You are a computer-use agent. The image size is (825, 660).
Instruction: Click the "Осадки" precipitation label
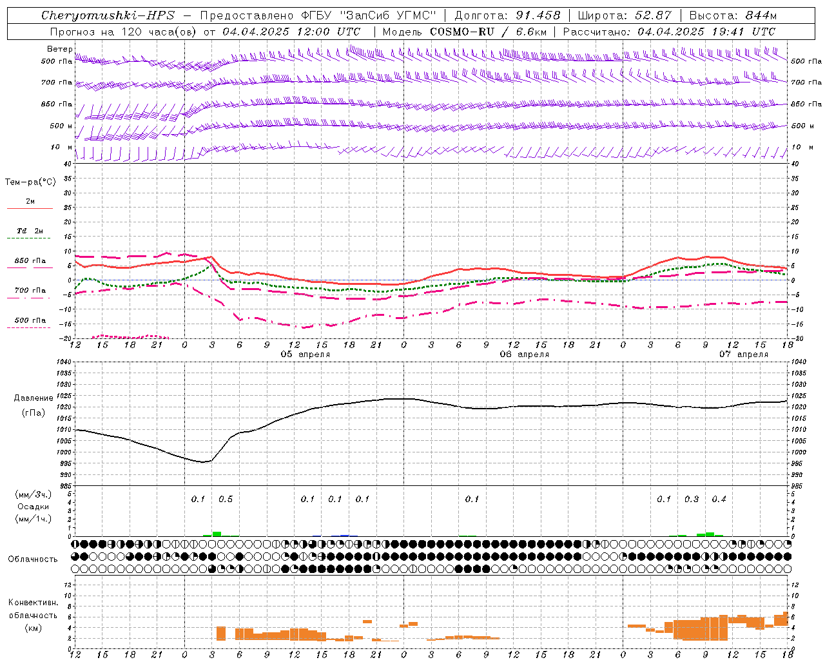coord(33,507)
